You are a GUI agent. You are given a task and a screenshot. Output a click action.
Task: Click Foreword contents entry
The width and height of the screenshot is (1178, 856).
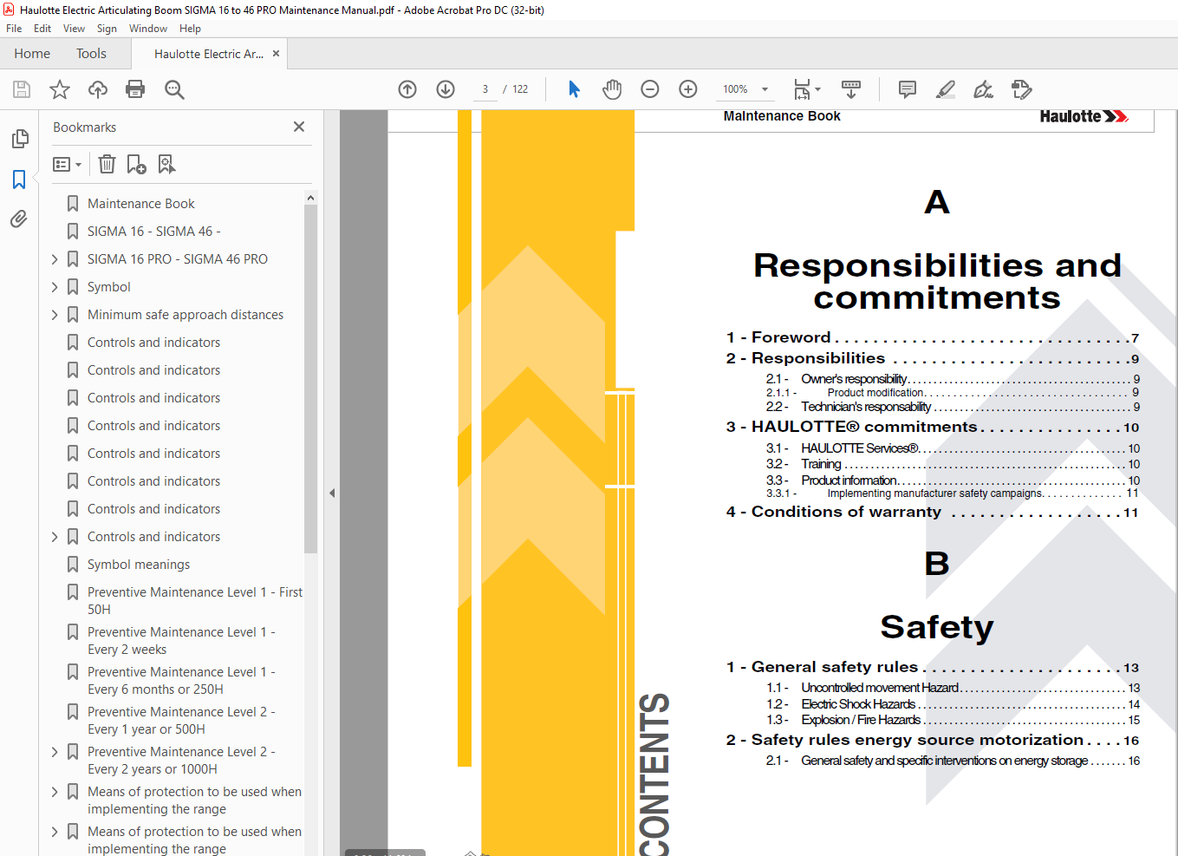point(933,337)
